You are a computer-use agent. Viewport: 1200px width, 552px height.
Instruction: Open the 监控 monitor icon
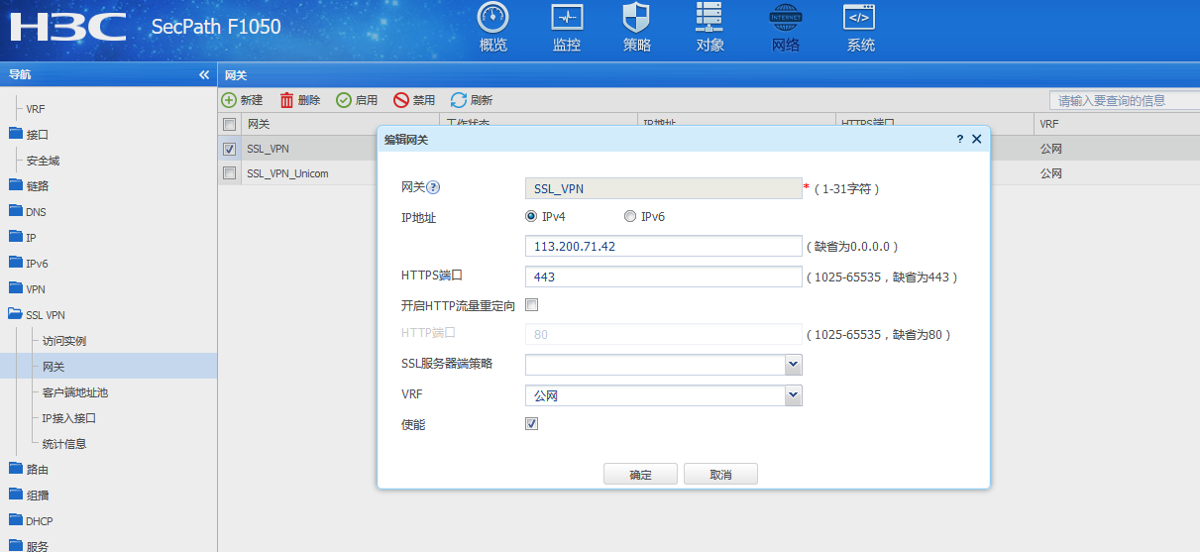pyautogui.click(x=567, y=27)
